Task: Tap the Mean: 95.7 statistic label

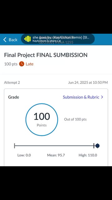Action: (x=56, y=155)
